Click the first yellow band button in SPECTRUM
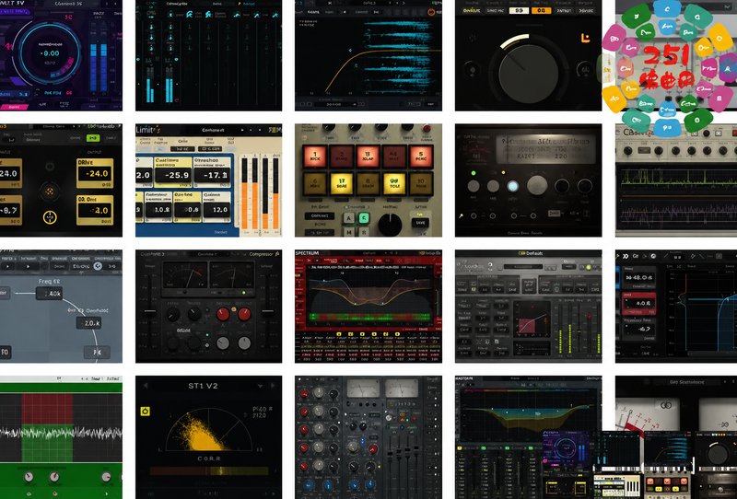The height and width of the screenshot is (499, 737). point(339,334)
